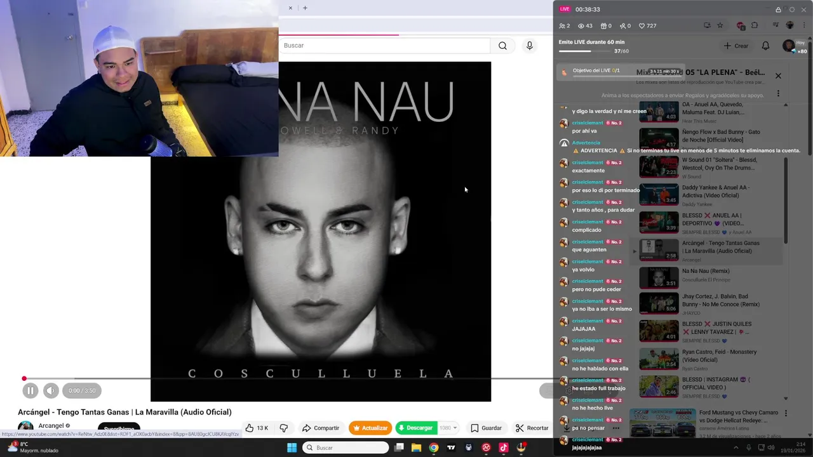Image resolution: width=813 pixels, height=457 pixels.
Task: Open the 1080 quality dropdown
Action: click(448, 428)
